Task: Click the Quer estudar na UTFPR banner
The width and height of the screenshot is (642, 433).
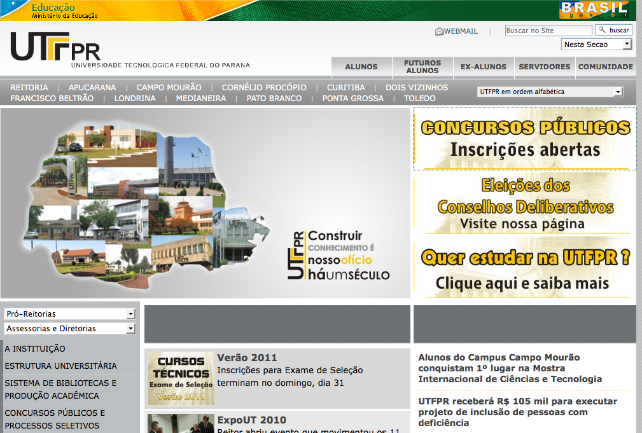Action: [x=524, y=268]
